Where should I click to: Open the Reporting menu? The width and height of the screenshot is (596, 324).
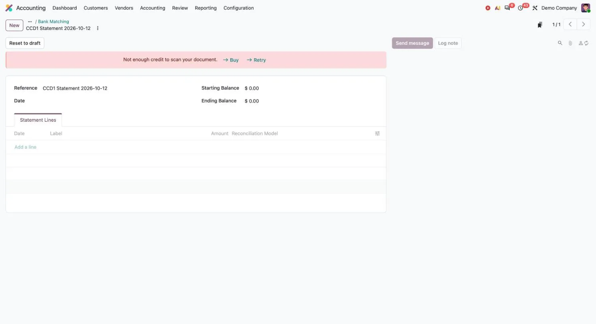pyautogui.click(x=206, y=8)
